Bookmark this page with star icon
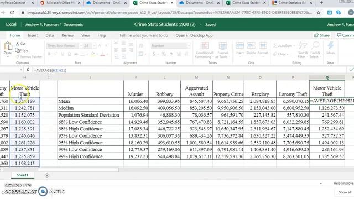Viewport: 354px width, 199px height. (319, 13)
